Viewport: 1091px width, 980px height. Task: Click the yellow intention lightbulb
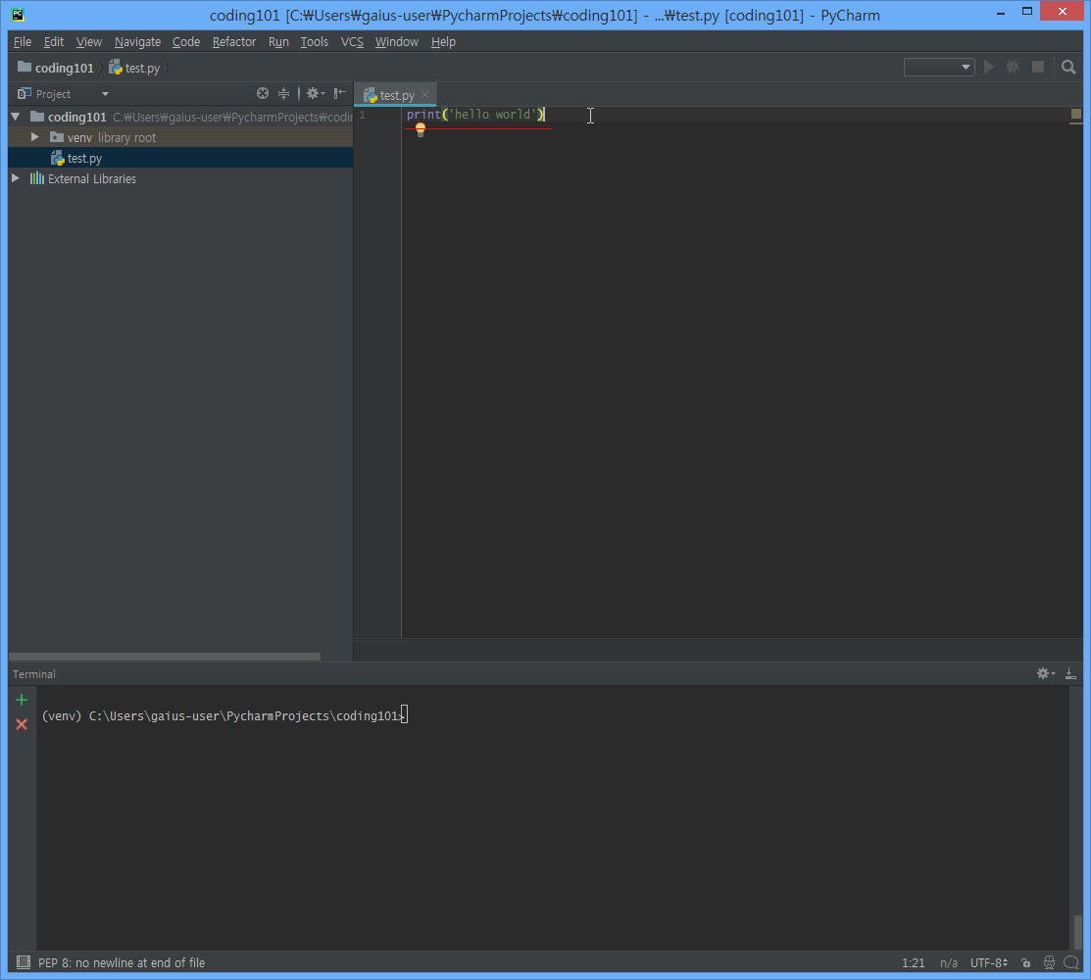(421, 129)
